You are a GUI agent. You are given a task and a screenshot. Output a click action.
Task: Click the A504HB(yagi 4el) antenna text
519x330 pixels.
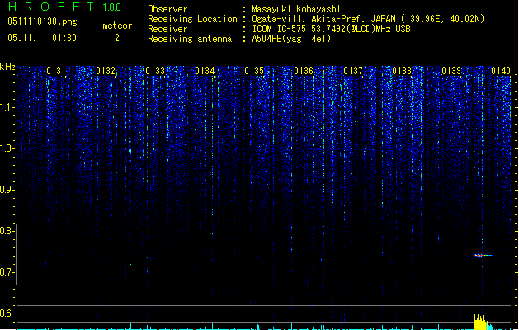[291, 39]
